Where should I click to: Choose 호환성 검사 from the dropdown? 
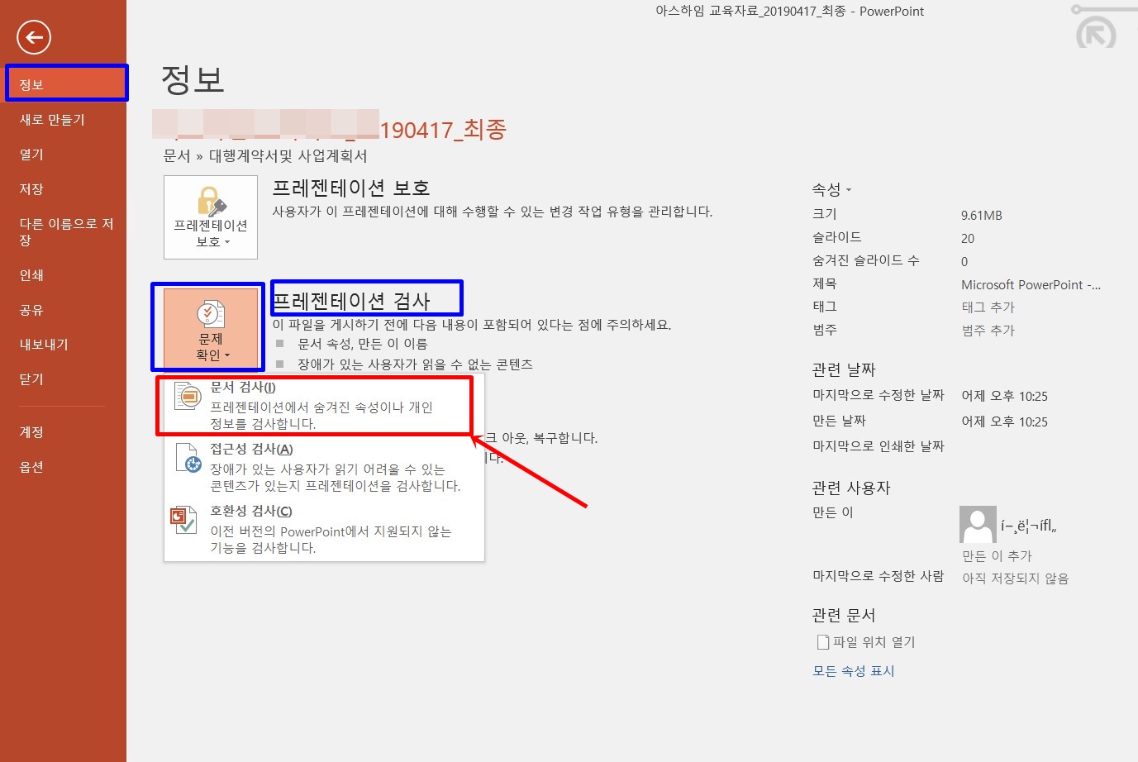pos(323,529)
